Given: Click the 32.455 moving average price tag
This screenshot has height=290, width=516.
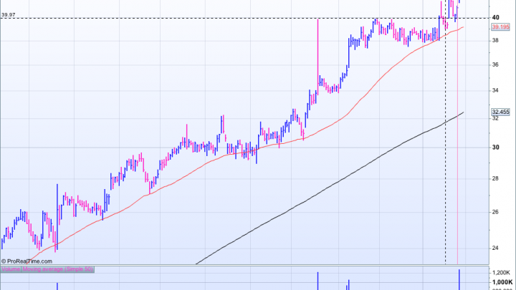Looking at the screenshot, I should [500, 112].
